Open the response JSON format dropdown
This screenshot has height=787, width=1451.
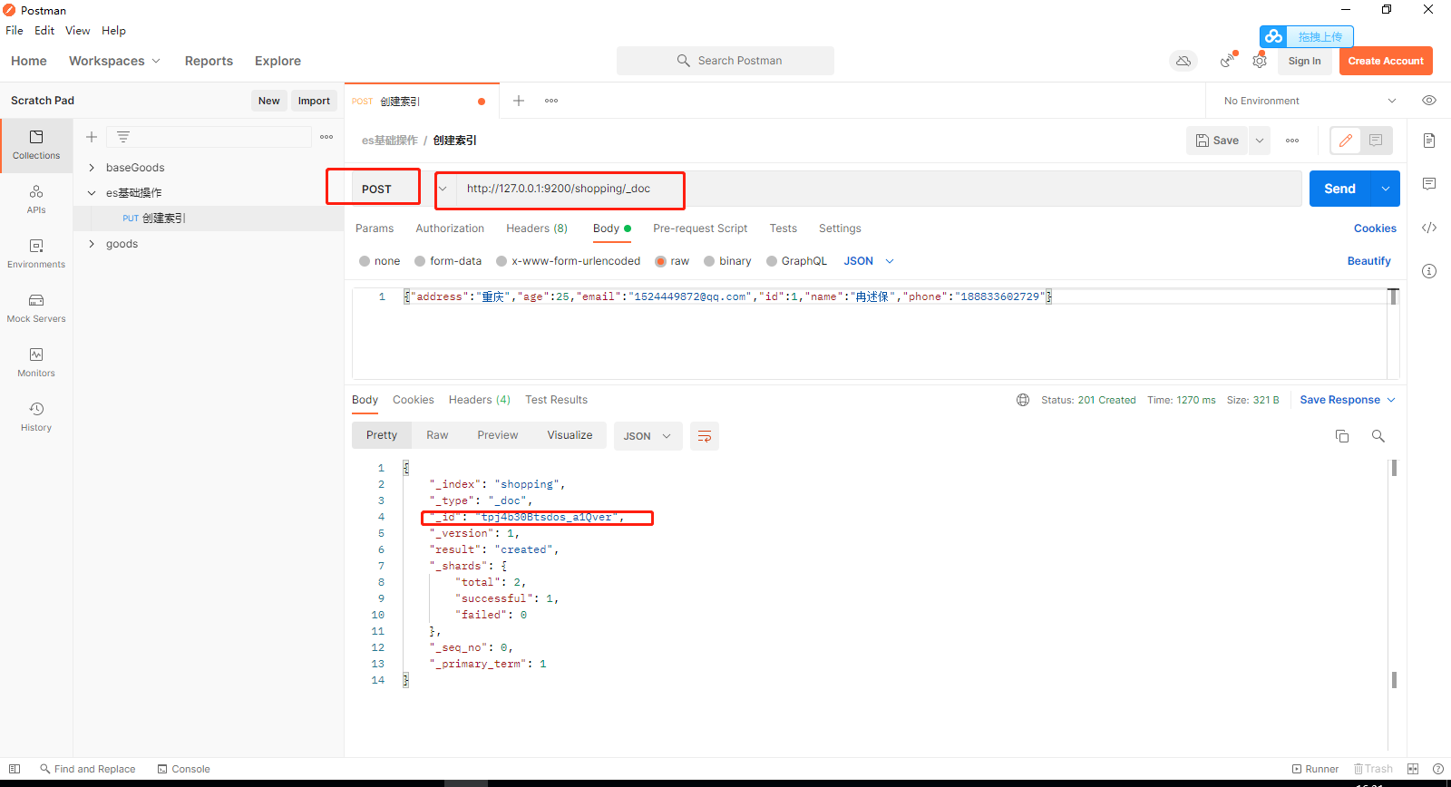tap(648, 436)
